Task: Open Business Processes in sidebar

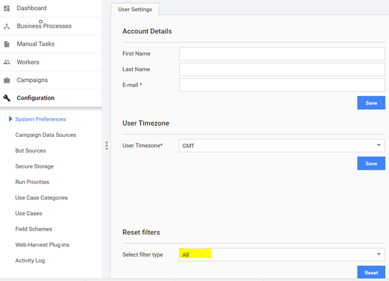Action: click(44, 26)
